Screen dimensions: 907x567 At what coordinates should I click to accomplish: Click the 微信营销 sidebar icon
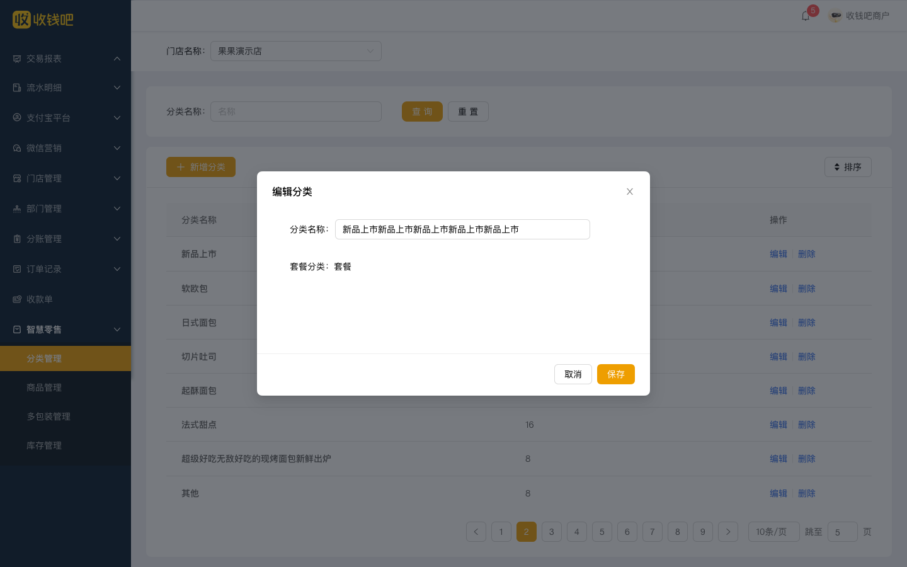pyautogui.click(x=17, y=148)
